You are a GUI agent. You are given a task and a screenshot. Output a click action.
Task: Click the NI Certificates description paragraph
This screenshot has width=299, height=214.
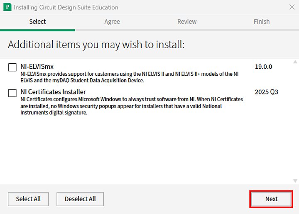[x=132, y=106]
